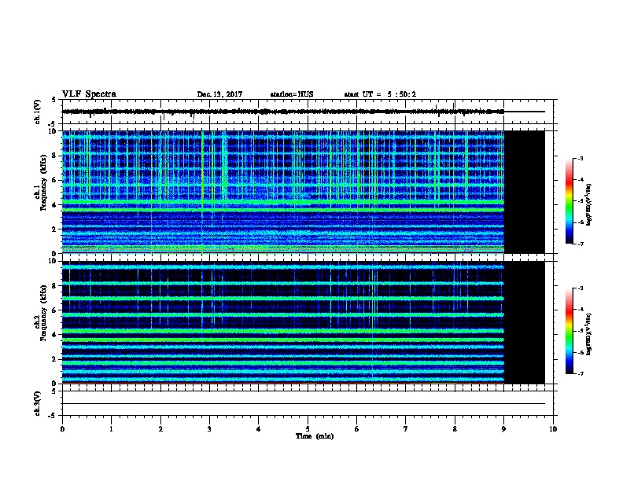623x481 pixels.
Task: Click the "6" kHz tick on ch.2 frequency axis
Action: pyautogui.click(x=55, y=310)
